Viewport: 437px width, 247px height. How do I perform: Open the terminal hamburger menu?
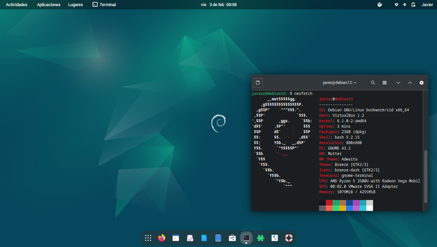pyautogui.click(x=384, y=83)
